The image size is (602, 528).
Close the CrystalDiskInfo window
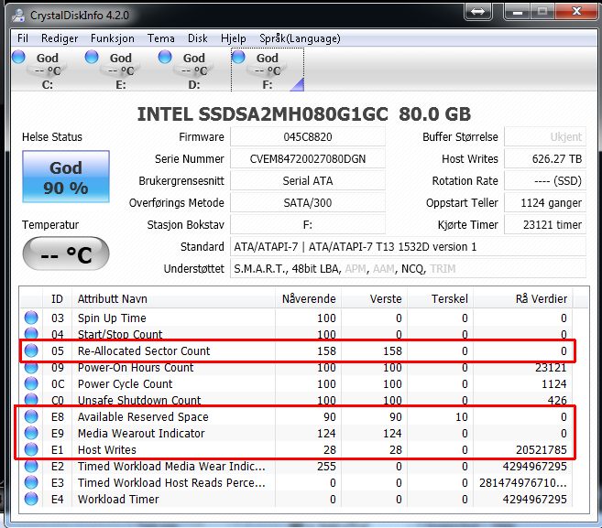576,11
